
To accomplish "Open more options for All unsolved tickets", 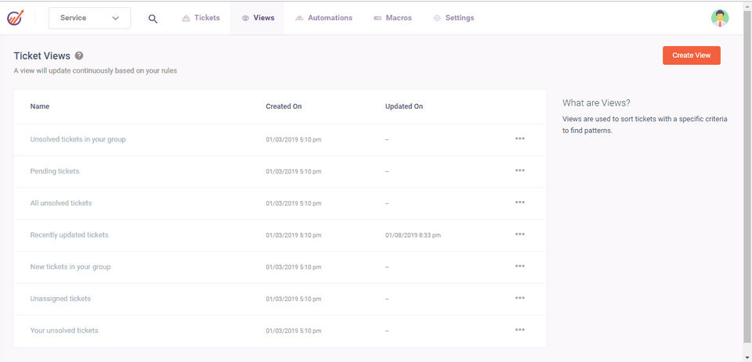I will (x=519, y=203).
